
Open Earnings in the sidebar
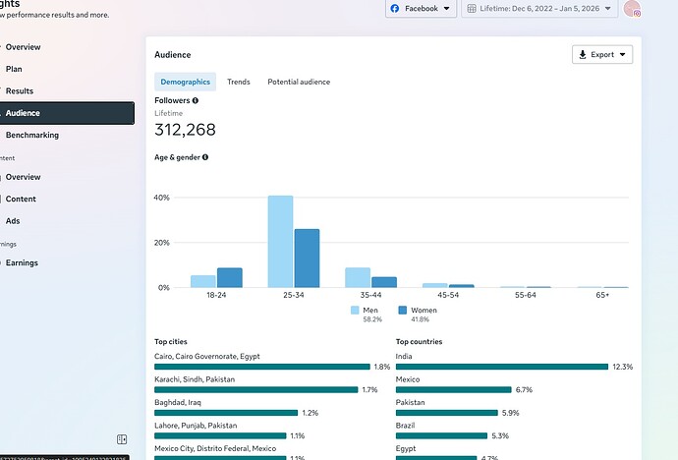(x=23, y=262)
